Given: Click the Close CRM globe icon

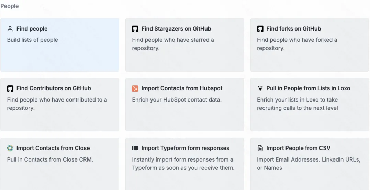Looking at the screenshot, I should point(10,148).
